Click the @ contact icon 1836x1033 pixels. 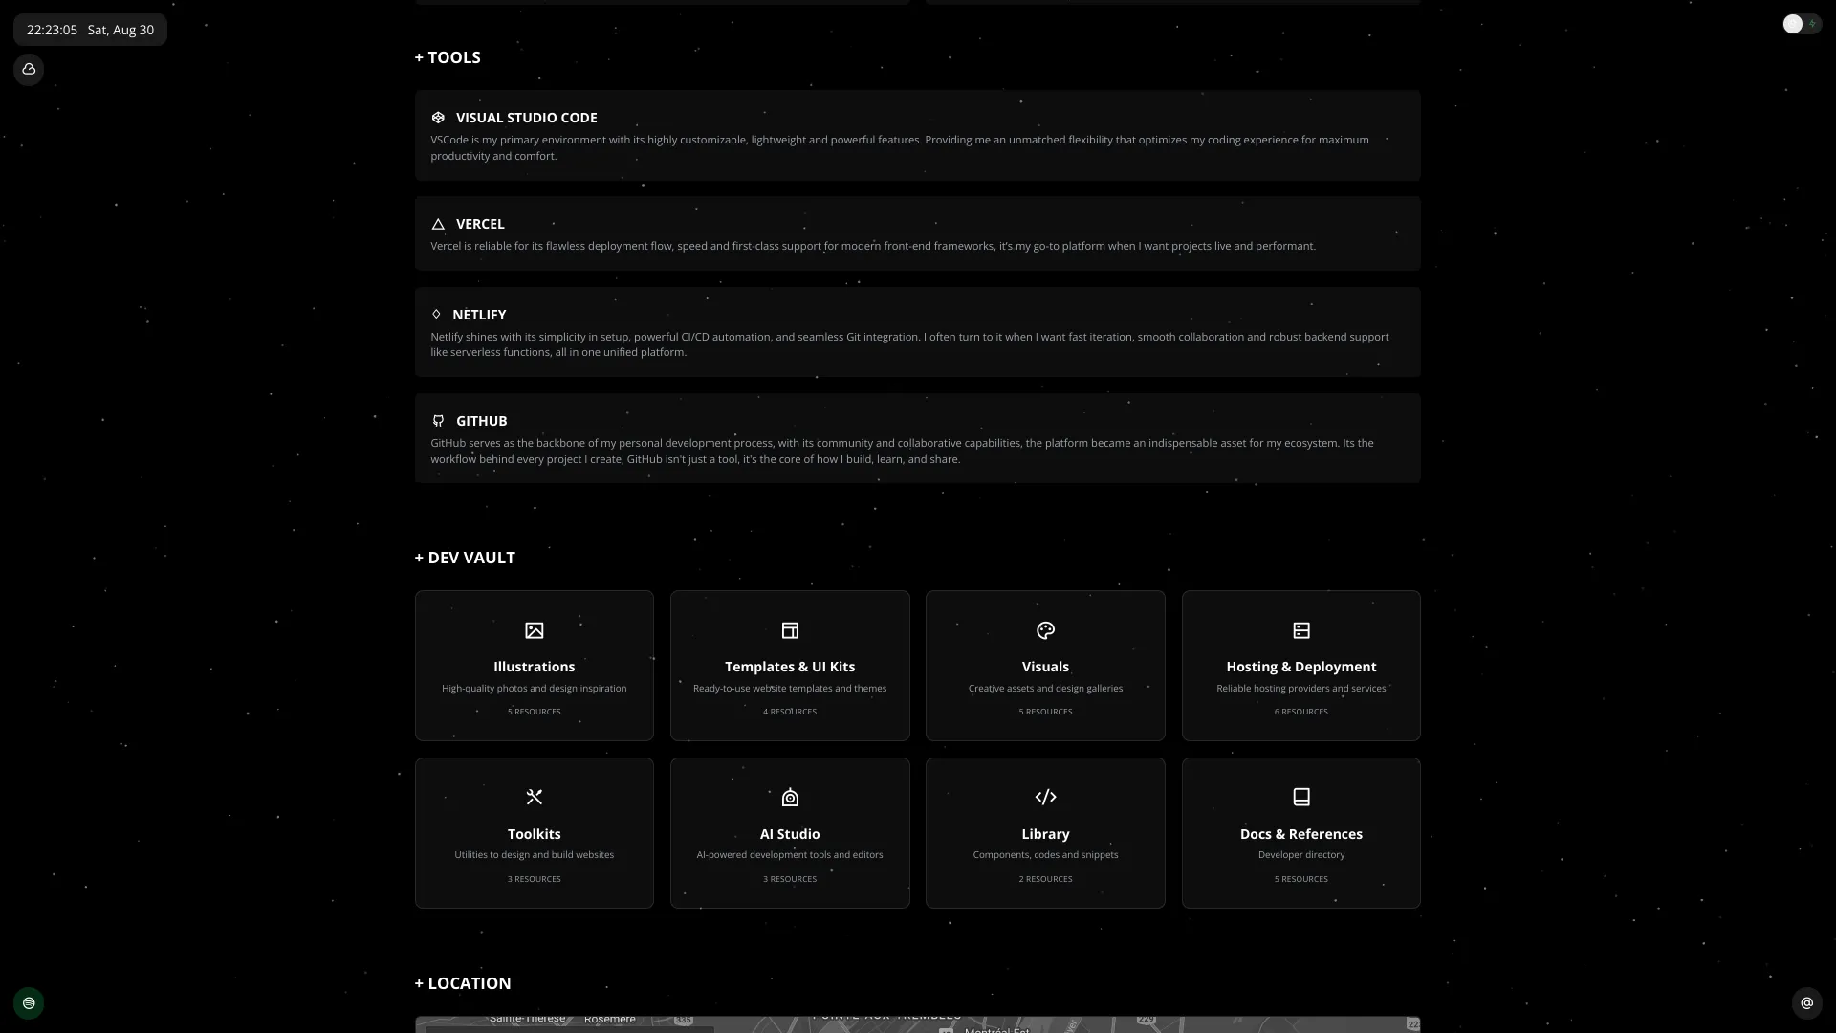(x=1806, y=1002)
